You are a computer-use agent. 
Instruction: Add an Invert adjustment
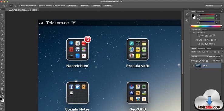(x=199, y=44)
